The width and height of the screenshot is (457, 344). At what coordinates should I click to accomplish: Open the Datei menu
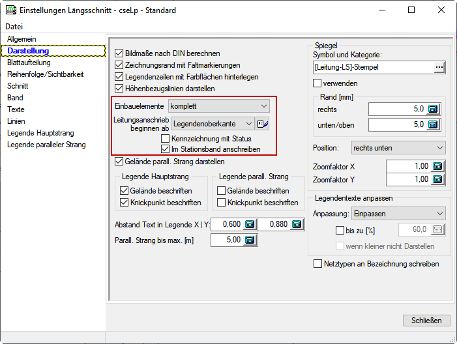click(14, 27)
